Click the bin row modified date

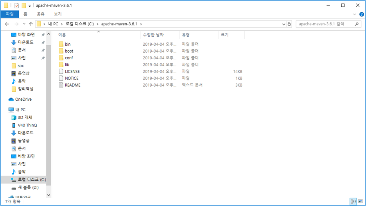160,44
